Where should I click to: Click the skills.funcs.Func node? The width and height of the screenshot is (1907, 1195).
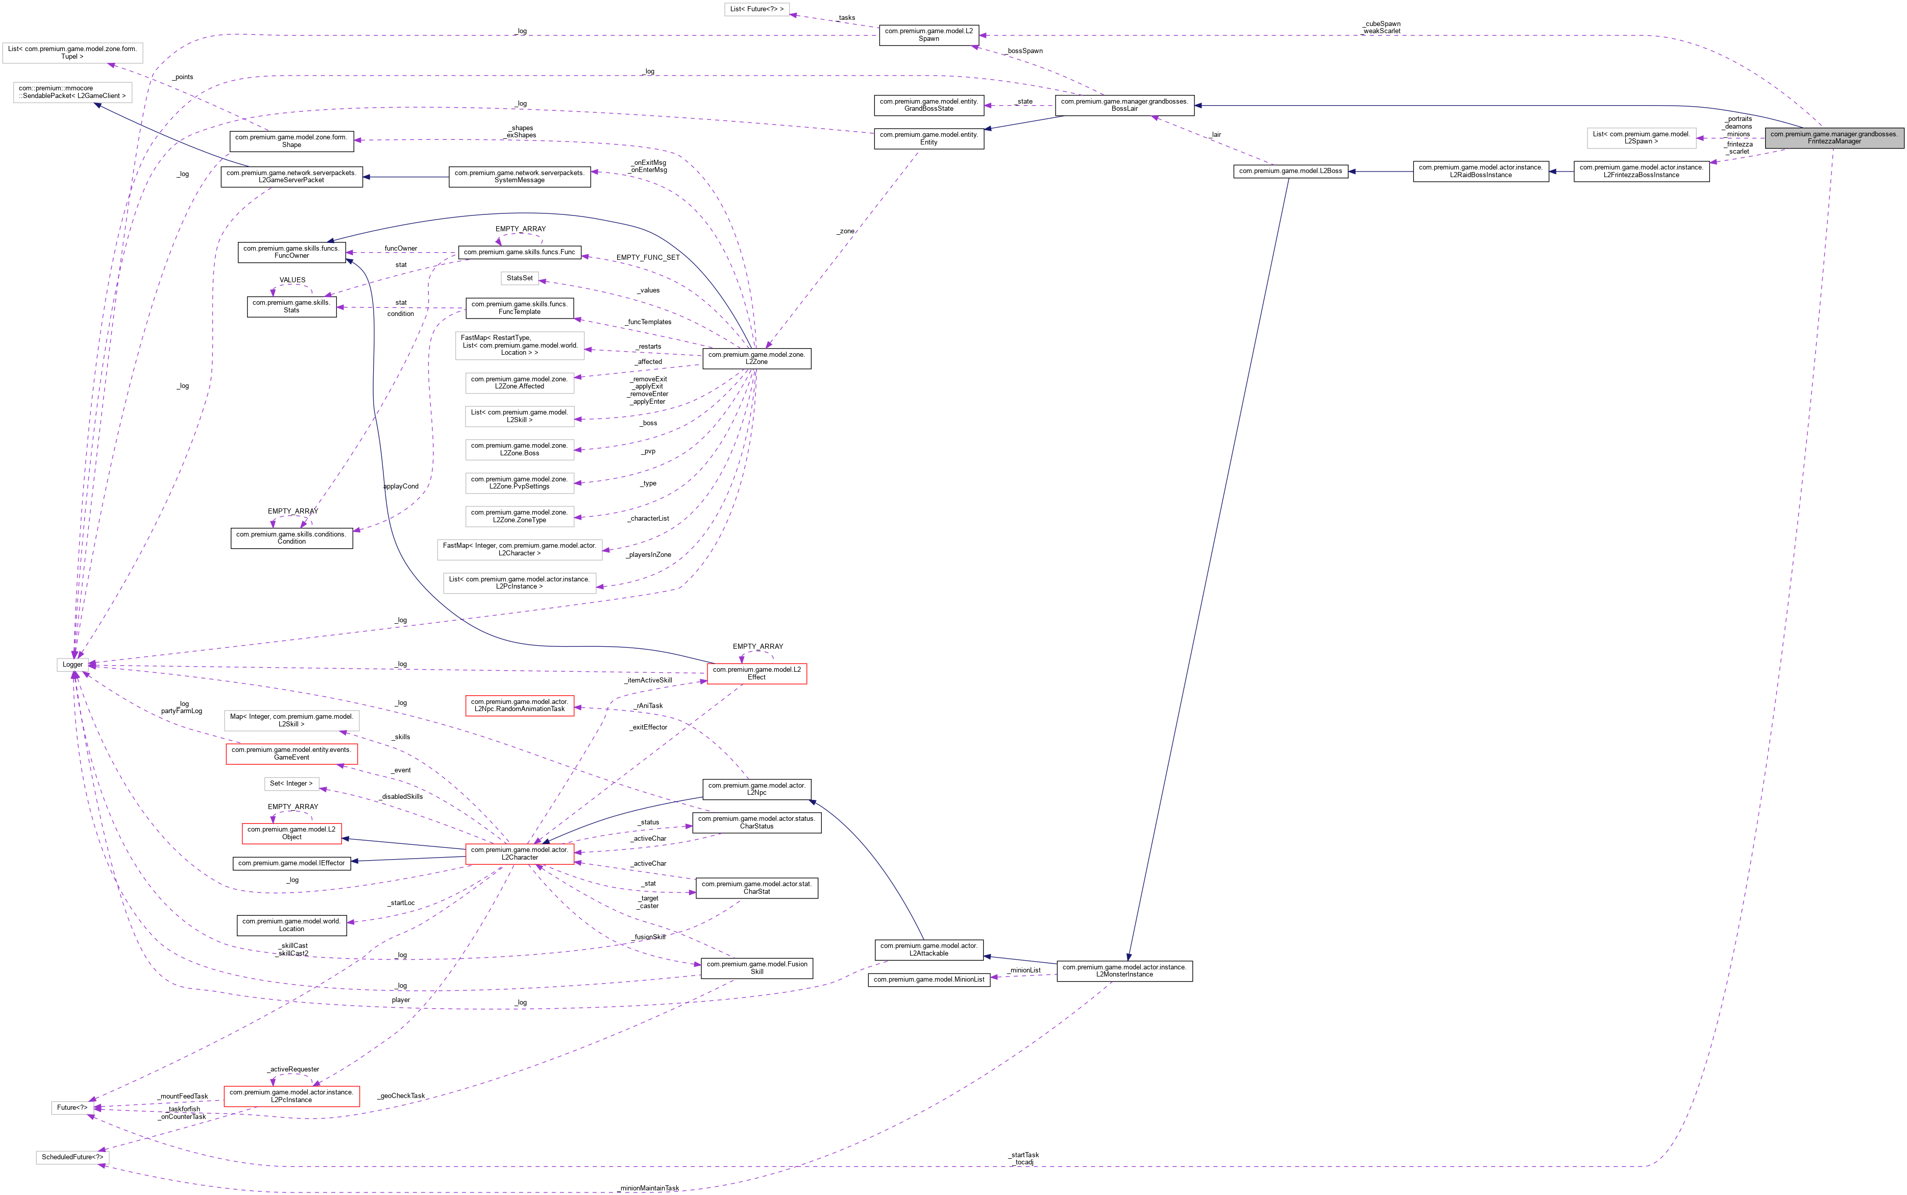click(x=519, y=252)
